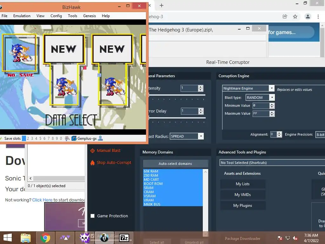Viewport: 325px width, 244px height.
Task: Open File Explorer from taskbar
Action: pos(26,238)
